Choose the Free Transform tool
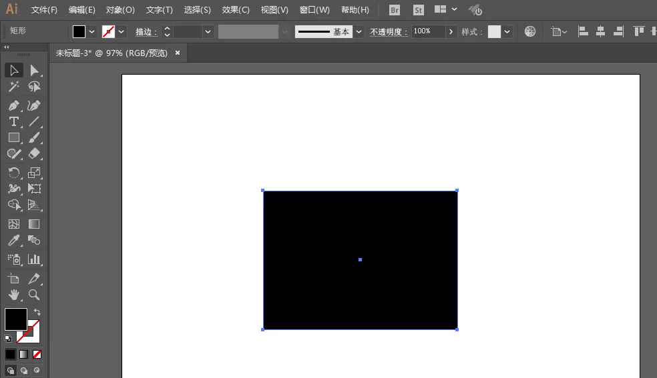 click(x=34, y=189)
